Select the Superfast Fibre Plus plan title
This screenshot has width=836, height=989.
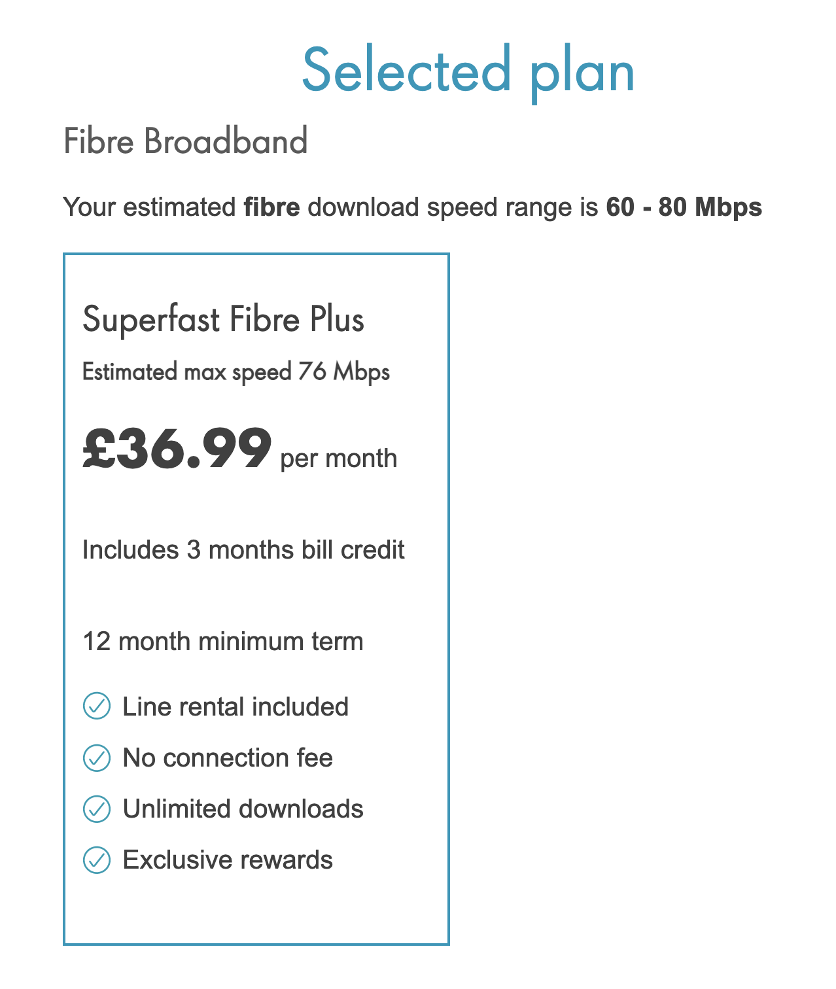tap(223, 320)
